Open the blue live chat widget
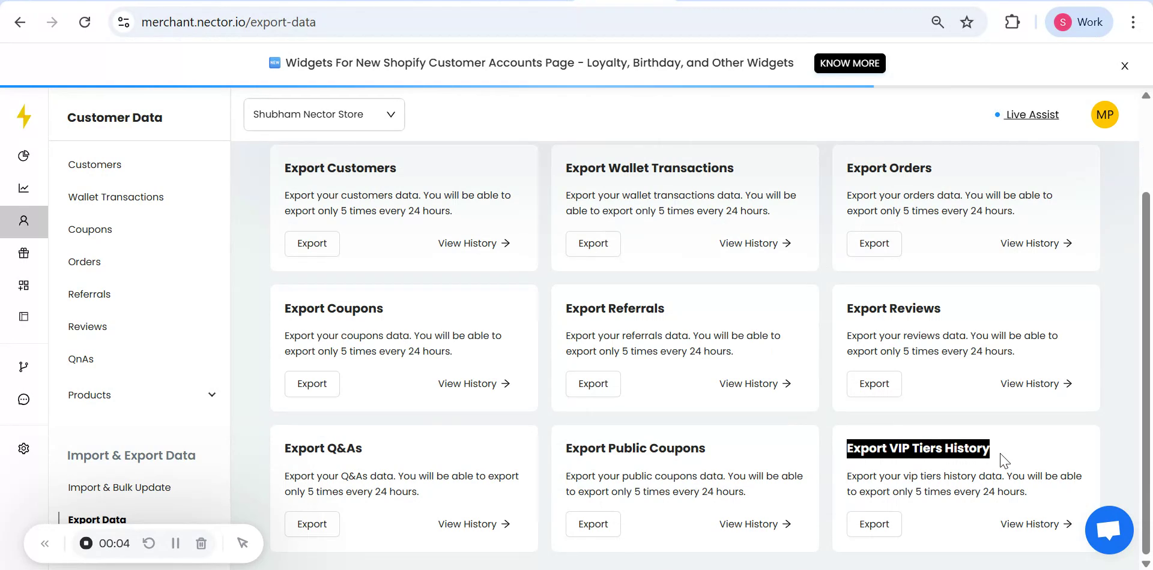 (x=1109, y=530)
